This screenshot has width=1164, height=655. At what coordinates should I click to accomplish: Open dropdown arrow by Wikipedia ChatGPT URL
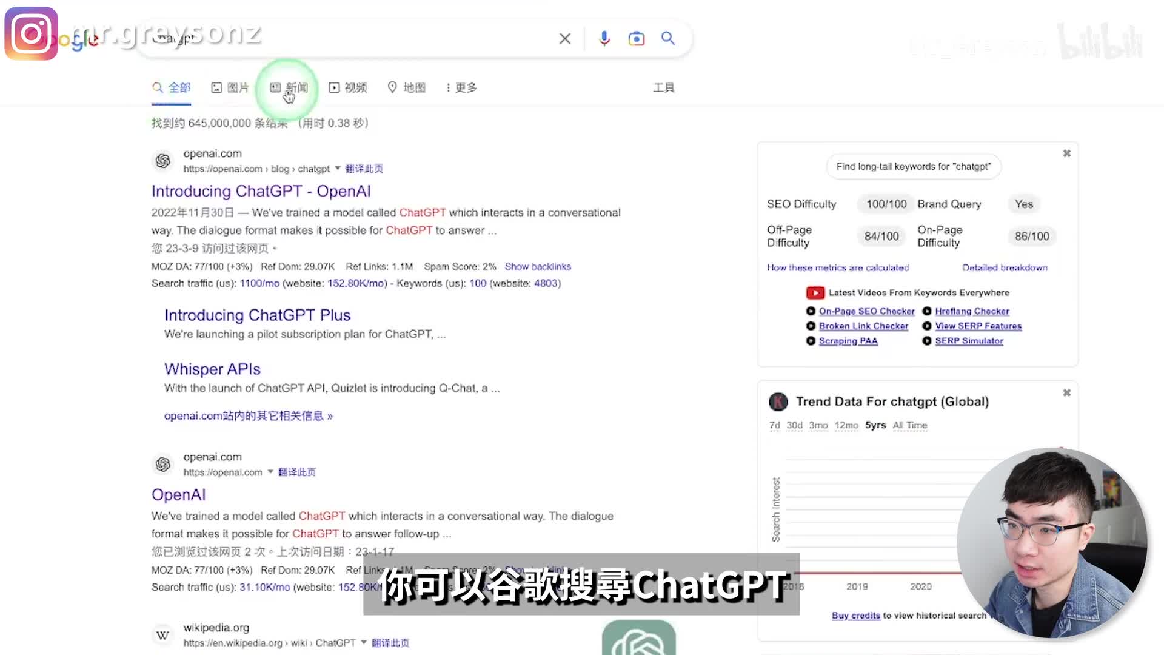pyautogui.click(x=364, y=642)
